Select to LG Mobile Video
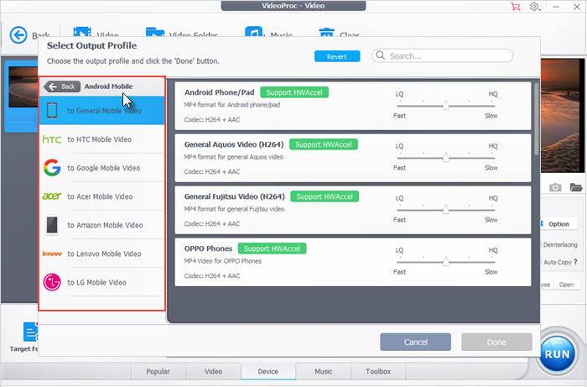 [x=101, y=282]
